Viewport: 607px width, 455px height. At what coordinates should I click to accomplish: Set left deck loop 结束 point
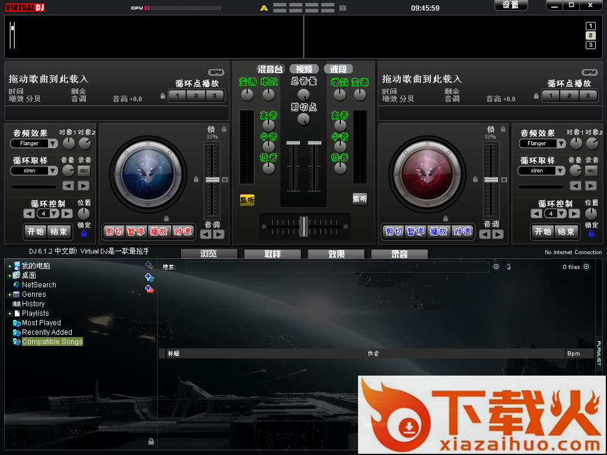point(59,232)
